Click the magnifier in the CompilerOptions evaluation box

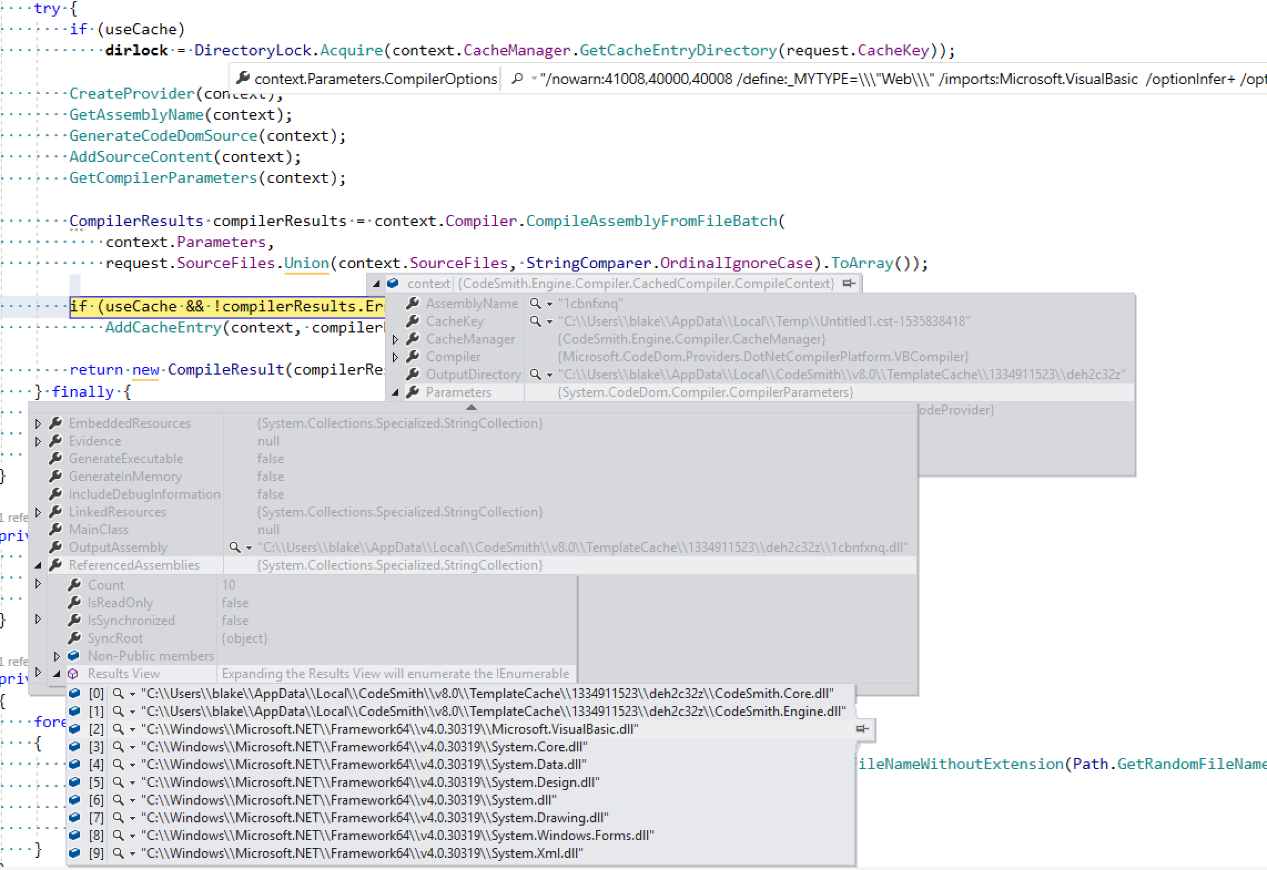coord(517,79)
